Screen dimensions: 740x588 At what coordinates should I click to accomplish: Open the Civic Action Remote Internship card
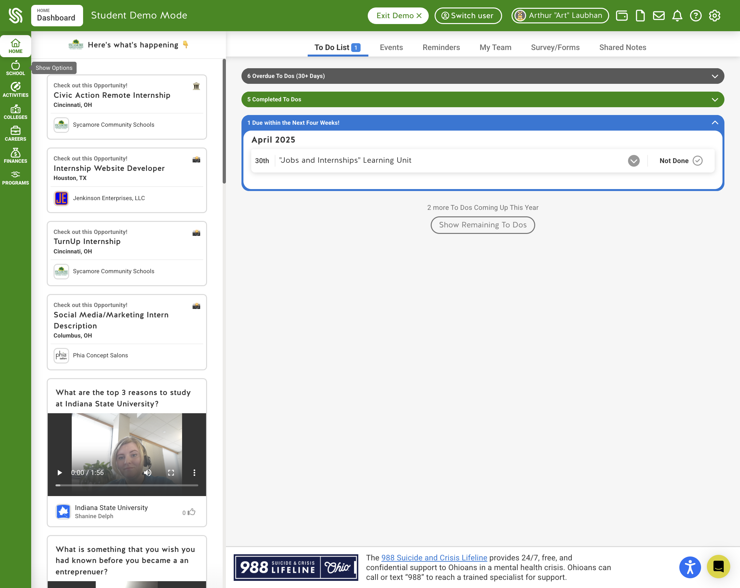(x=127, y=107)
